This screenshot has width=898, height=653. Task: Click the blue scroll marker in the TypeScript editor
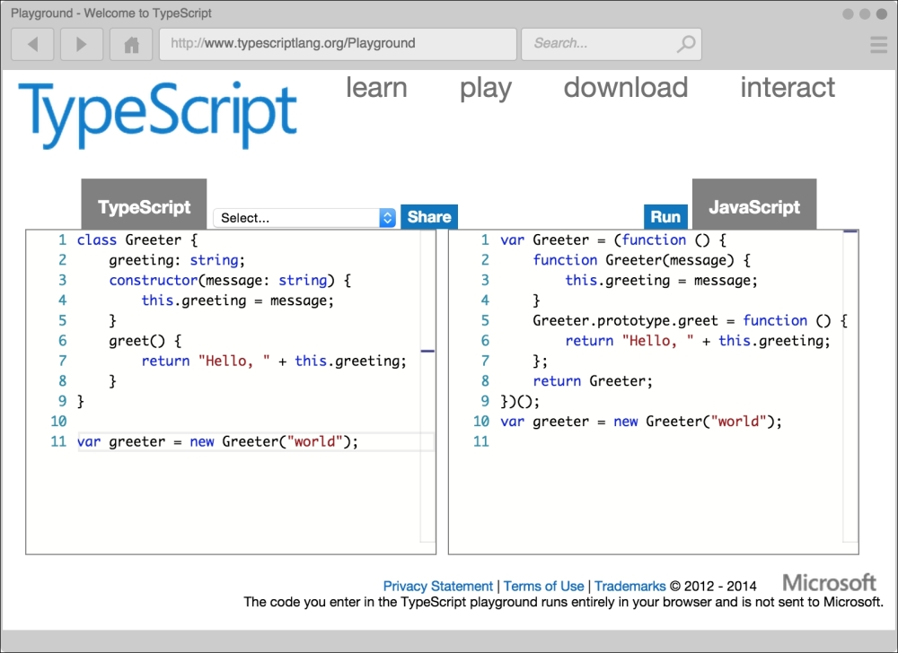[x=428, y=350]
